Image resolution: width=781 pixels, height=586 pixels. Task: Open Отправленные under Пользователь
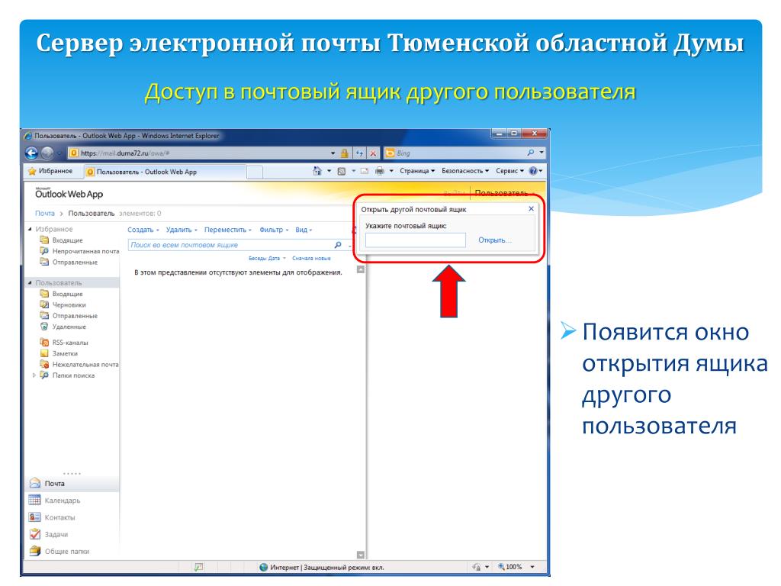[69, 315]
